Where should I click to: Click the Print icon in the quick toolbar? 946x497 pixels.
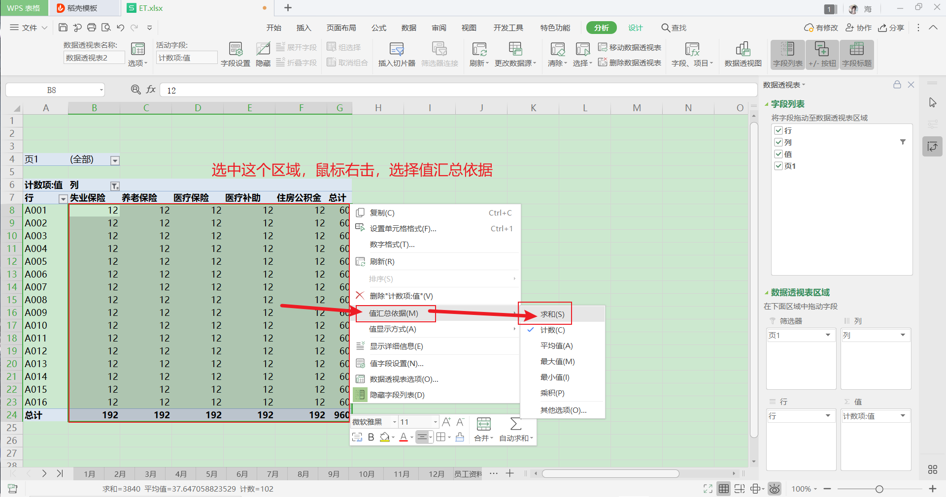tap(92, 28)
